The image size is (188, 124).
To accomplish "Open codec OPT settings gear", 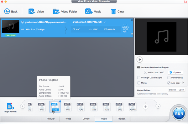I will tap(125, 28).
